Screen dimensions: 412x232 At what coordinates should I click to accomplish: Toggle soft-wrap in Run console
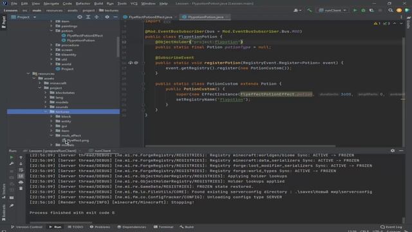[x=21, y=170]
